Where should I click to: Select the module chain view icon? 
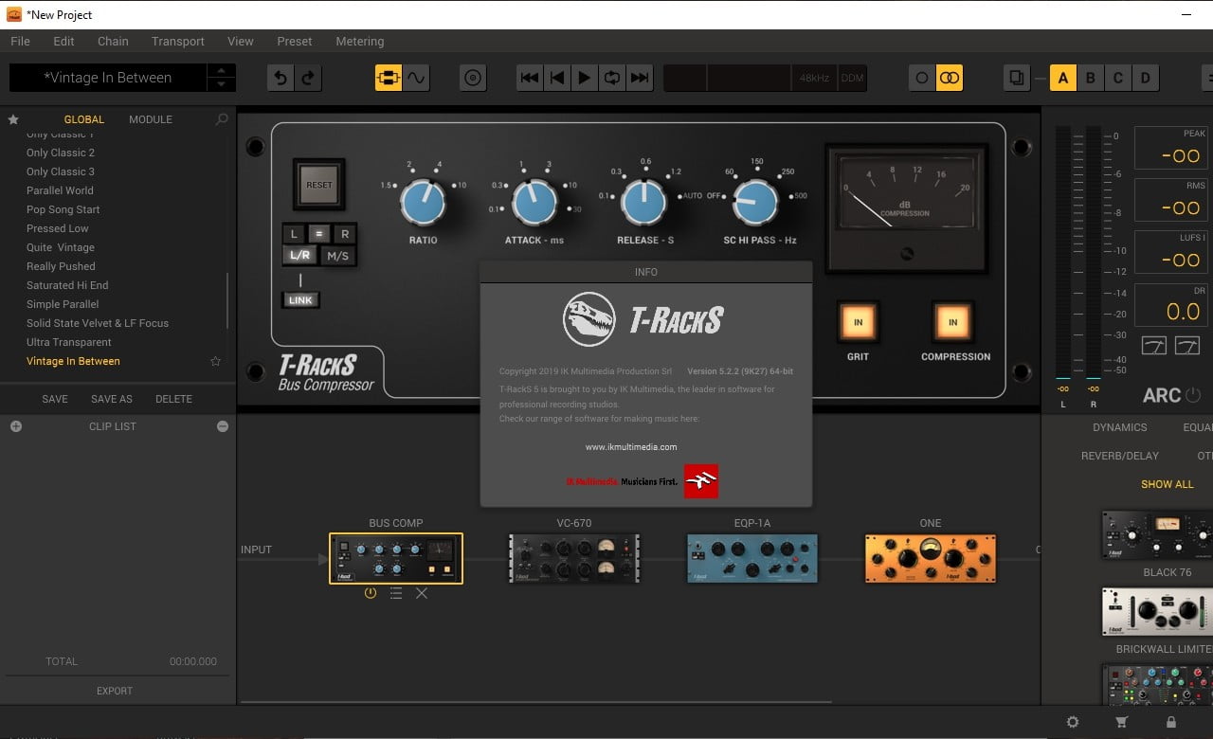389,78
